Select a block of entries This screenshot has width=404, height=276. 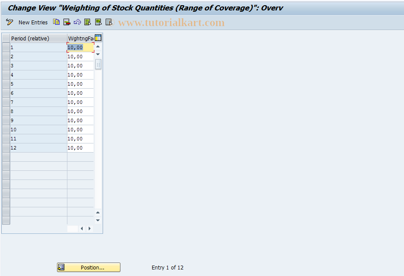tap(98, 22)
